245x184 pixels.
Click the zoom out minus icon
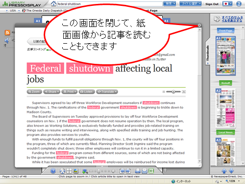point(91,171)
